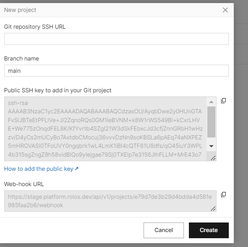248x247 pixels.
Task: Click the Branch name field containing main
Action: [116, 71]
